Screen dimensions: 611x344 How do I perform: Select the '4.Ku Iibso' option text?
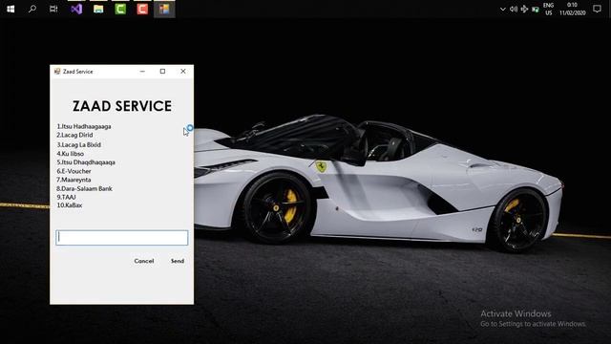point(70,154)
